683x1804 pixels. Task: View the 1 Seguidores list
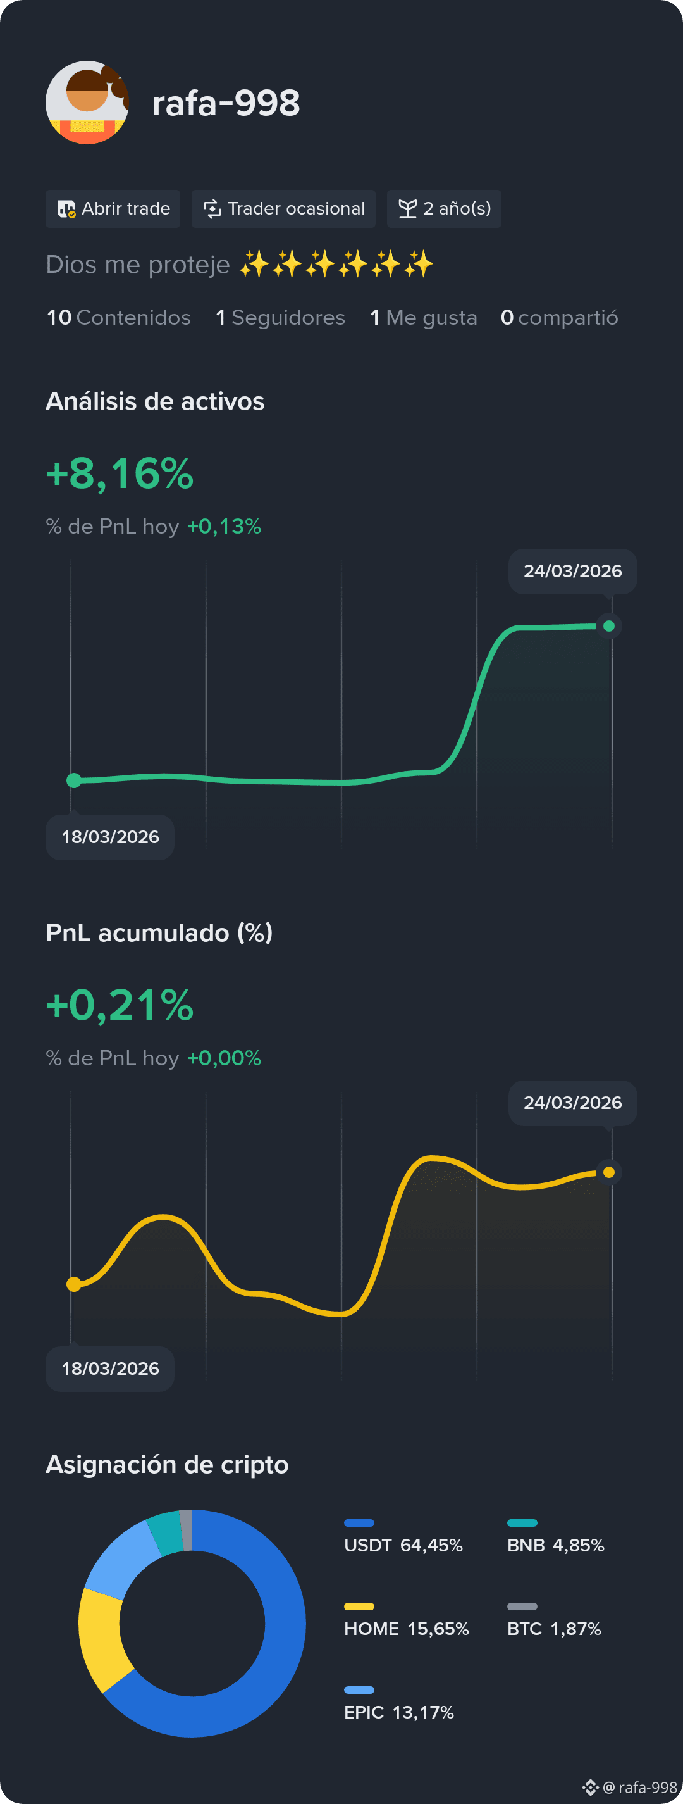280,318
